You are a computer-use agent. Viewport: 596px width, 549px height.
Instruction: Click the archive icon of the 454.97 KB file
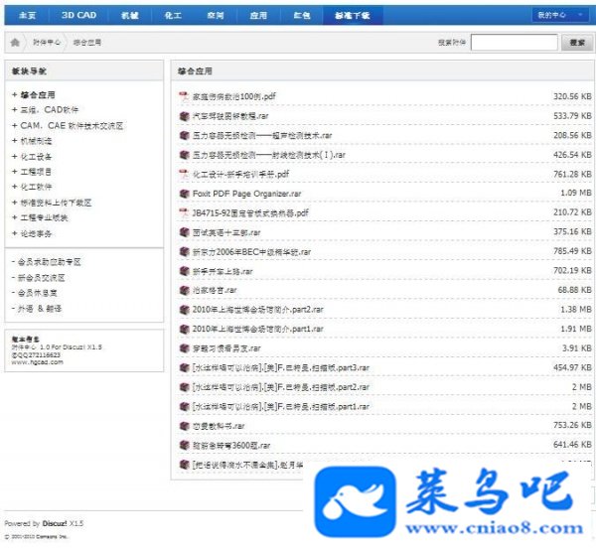pyautogui.click(x=184, y=367)
